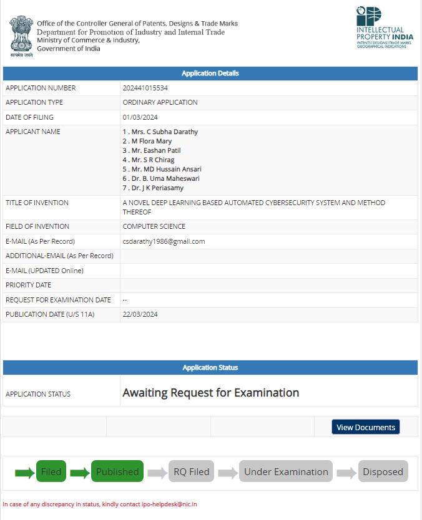Click applicant M Flora Mary
This screenshot has height=520, width=422.
click(147, 141)
